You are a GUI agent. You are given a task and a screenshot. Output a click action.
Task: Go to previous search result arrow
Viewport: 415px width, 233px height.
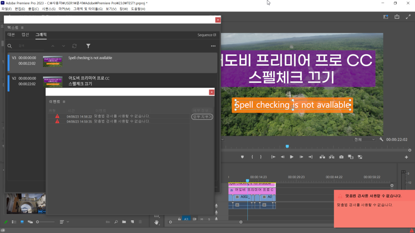tap(53, 46)
